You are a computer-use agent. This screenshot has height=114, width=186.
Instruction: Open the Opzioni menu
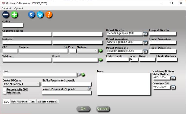coord(19,8)
